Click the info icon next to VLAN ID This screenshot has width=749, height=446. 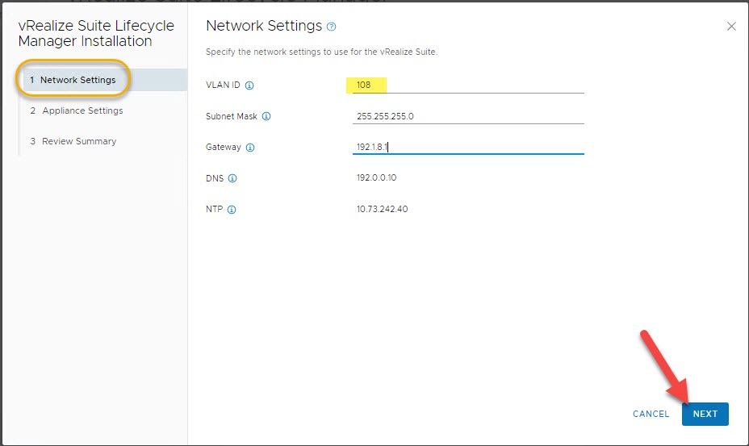pos(249,85)
